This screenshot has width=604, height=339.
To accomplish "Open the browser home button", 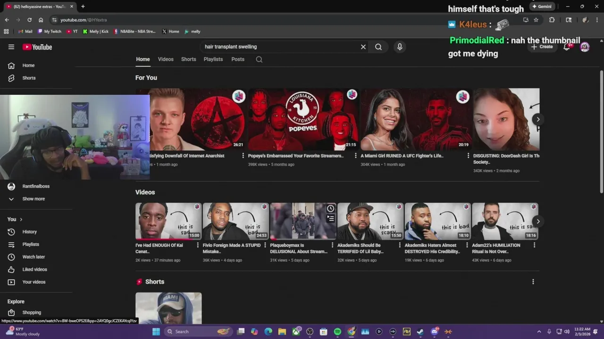I will tap(41, 20).
